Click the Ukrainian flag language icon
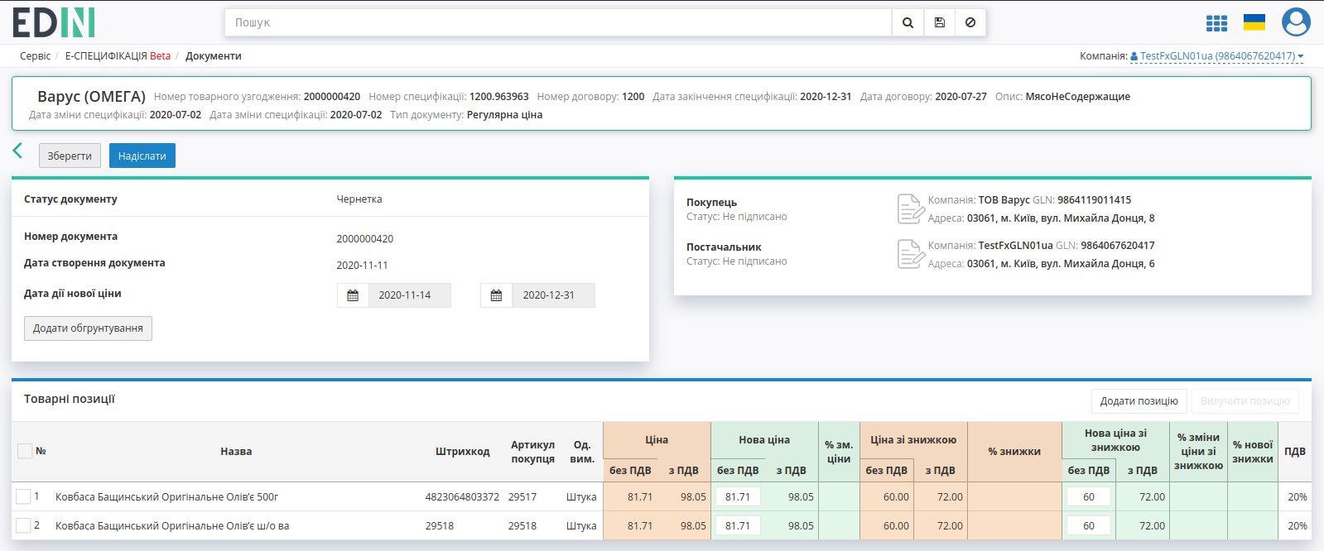This screenshot has width=1324, height=551. [1254, 22]
